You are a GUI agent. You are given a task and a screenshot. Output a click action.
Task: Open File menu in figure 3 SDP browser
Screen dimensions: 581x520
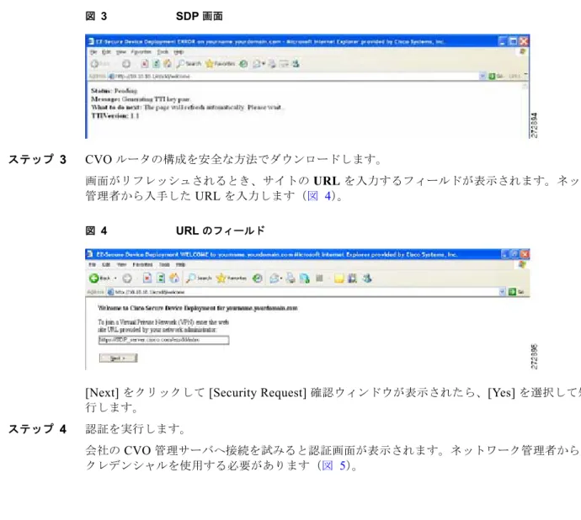[x=93, y=52]
